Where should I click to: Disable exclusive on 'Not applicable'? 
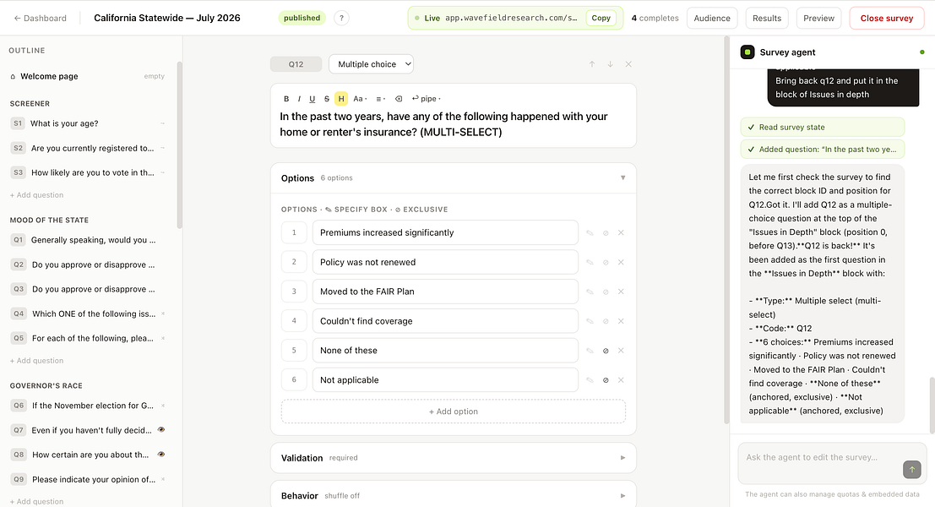tap(606, 380)
